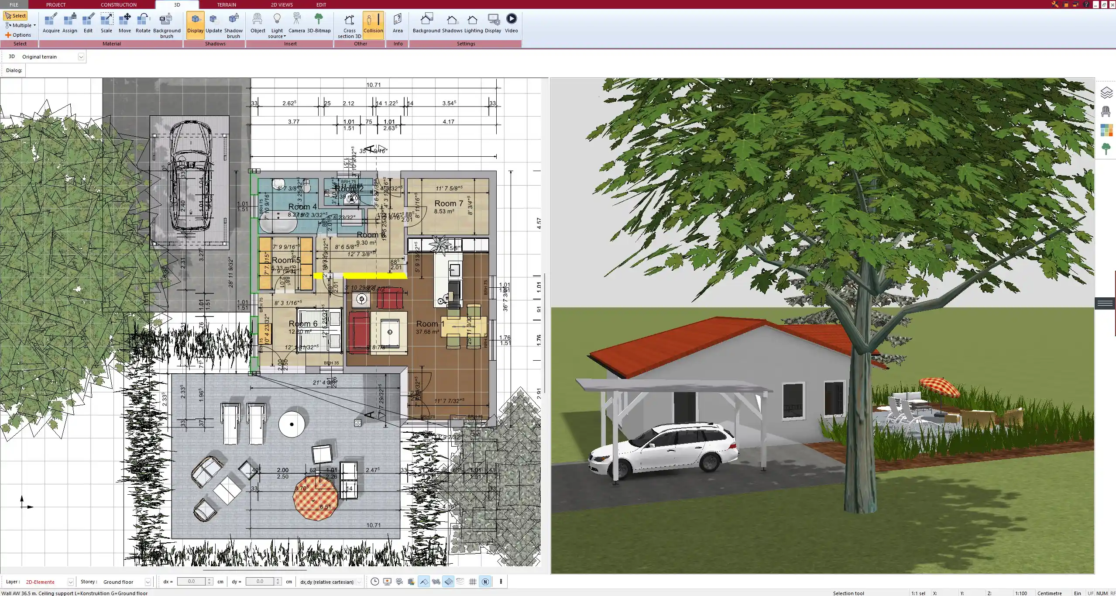Select the Acquire material tool
The width and height of the screenshot is (1116, 596).
pyautogui.click(x=51, y=23)
